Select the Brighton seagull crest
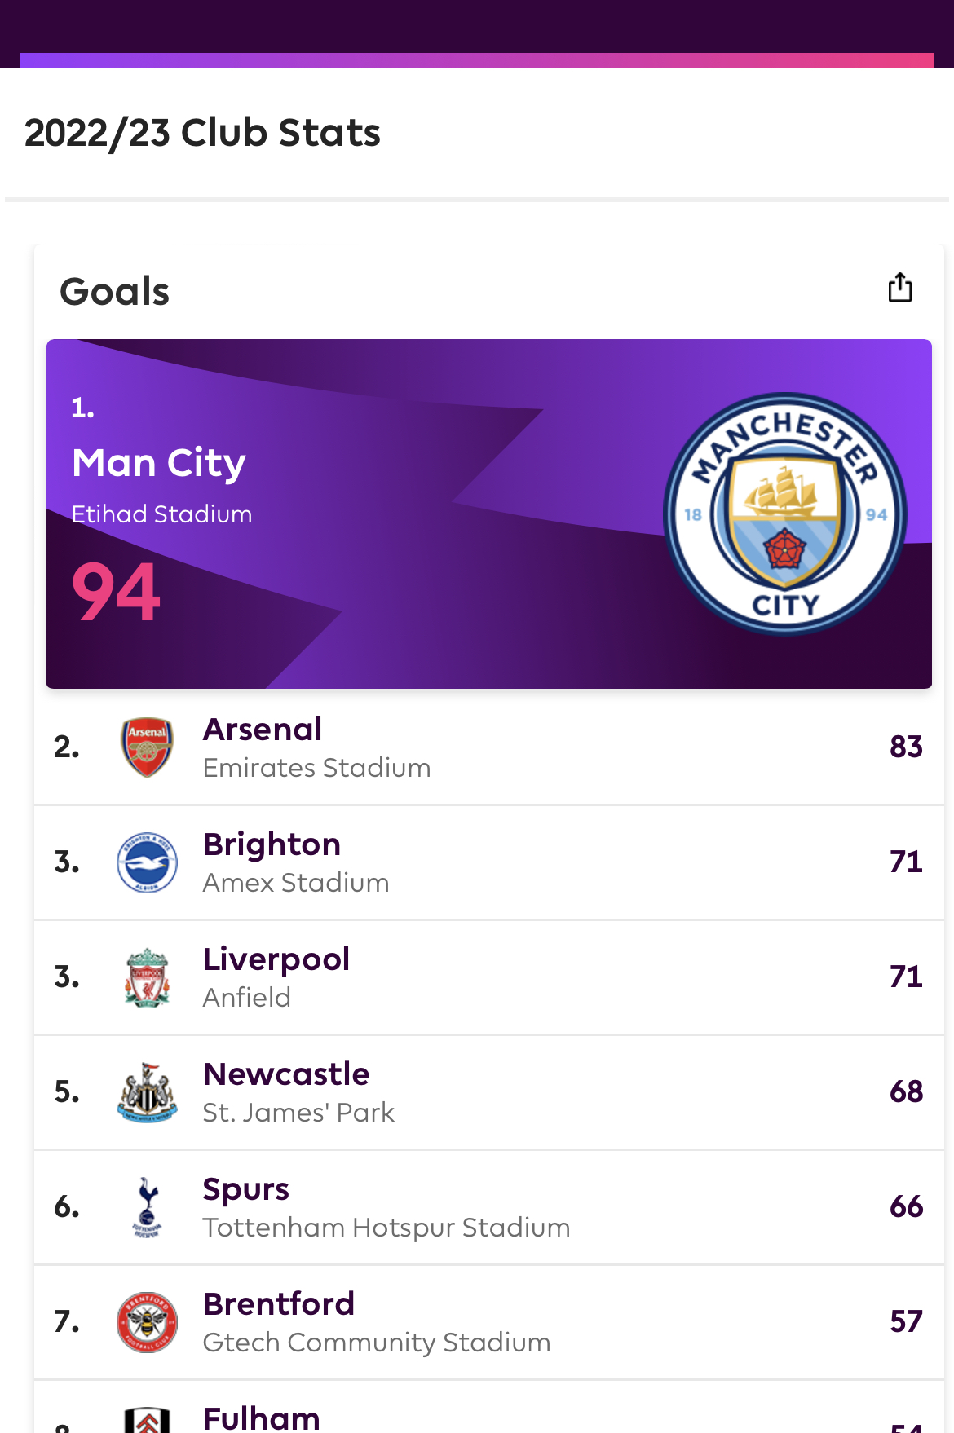 (147, 862)
